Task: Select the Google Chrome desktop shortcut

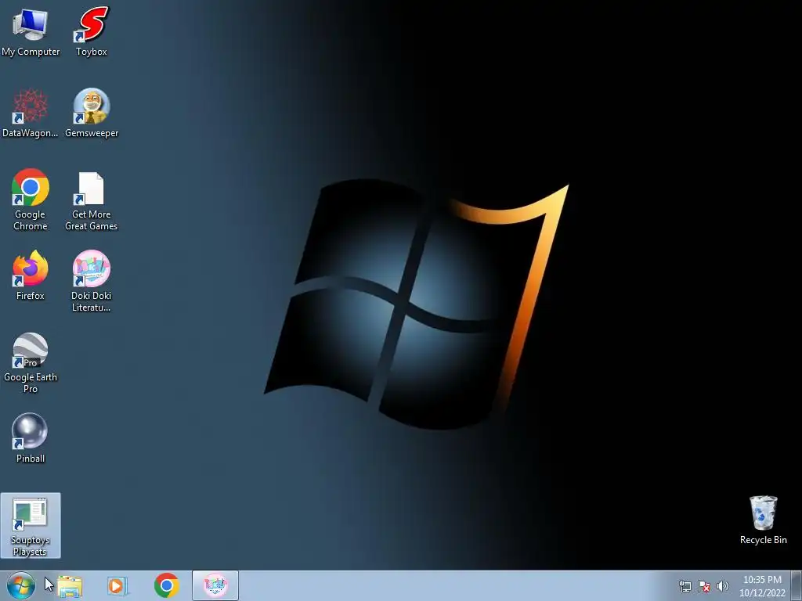Action: click(31, 200)
